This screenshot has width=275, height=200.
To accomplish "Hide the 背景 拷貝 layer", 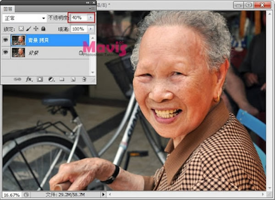I will point(6,40).
